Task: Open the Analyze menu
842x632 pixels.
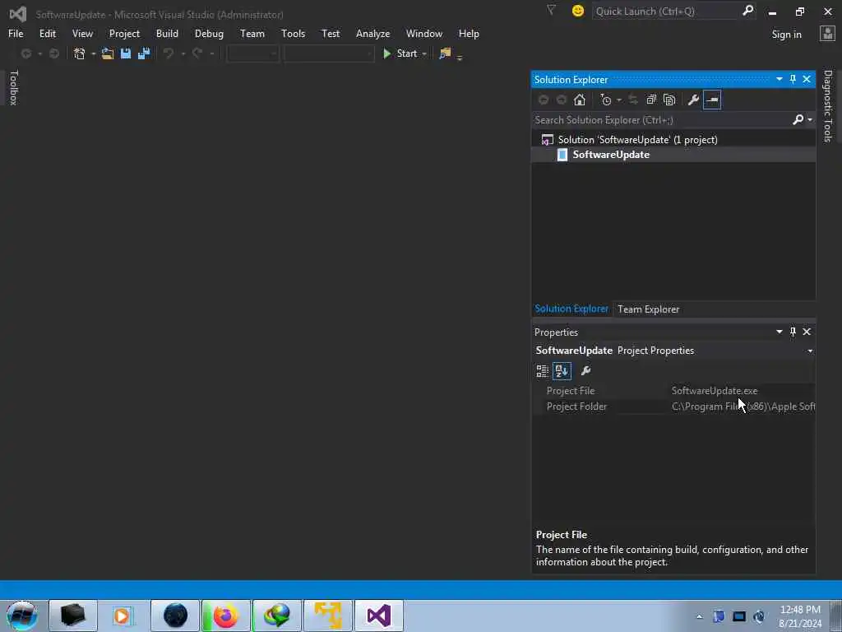Action: (372, 34)
